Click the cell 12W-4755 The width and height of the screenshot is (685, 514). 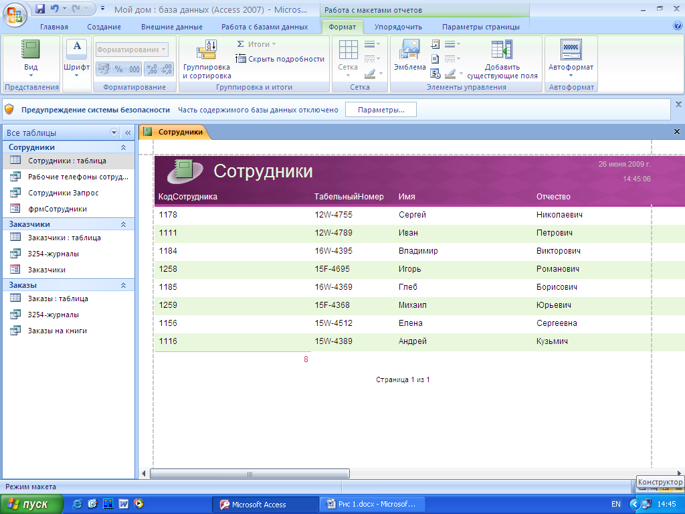[x=333, y=215]
